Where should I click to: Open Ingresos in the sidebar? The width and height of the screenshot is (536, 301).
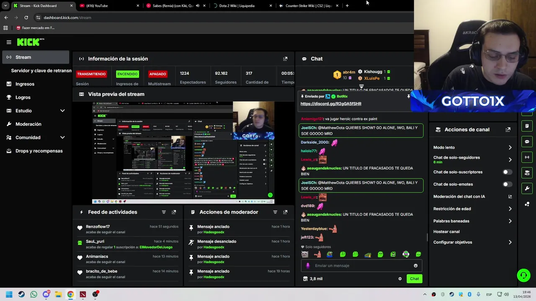click(x=25, y=84)
